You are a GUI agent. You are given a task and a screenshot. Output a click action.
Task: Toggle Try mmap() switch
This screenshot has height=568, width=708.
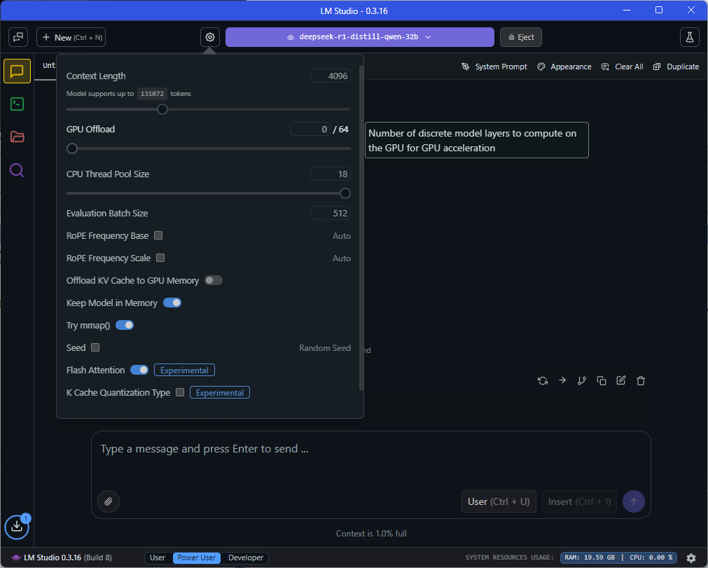click(125, 325)
